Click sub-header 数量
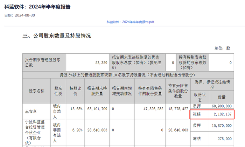The image size is (245, 147). 222,97
